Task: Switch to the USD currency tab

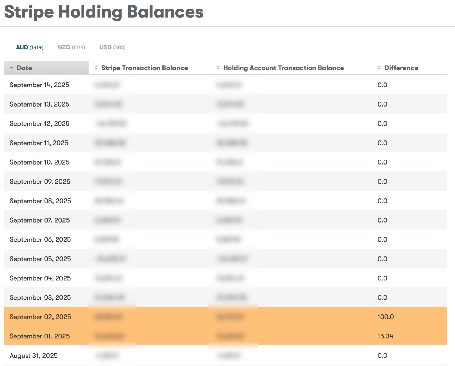Action: pos(112,47)
